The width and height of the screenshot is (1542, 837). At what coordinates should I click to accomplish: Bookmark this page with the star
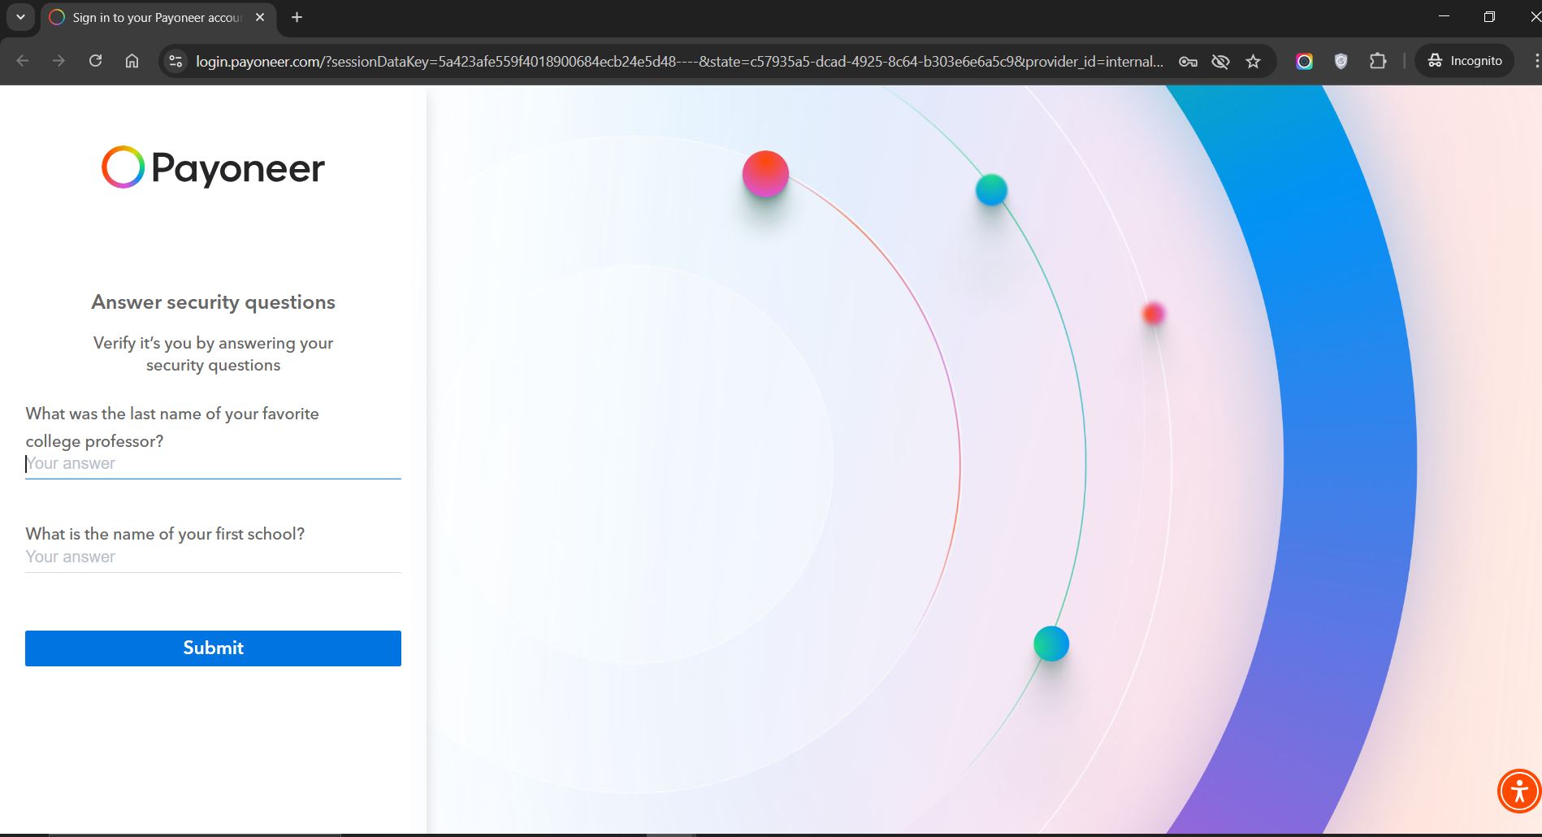tap(1253, 62)
